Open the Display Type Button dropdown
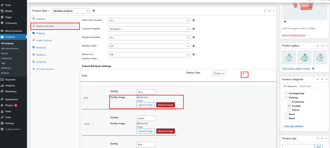Viewport: 330px width, 148px height. (219, 73)
